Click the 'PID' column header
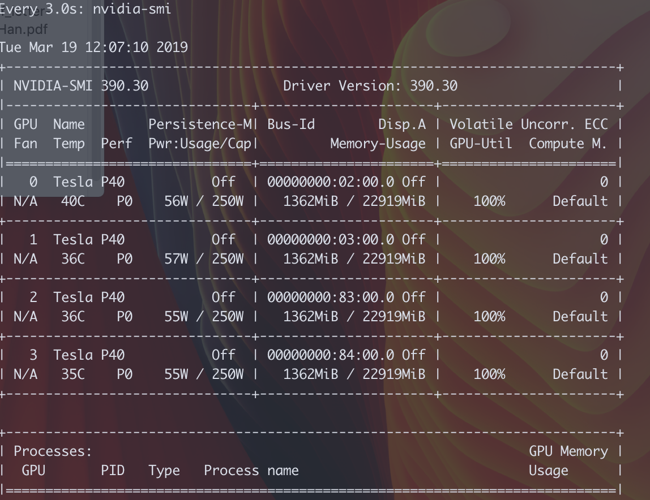 pyautogui.click(x=113, y=471)
